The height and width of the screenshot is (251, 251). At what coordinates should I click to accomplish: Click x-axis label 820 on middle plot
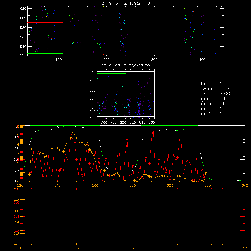(133, 123)
